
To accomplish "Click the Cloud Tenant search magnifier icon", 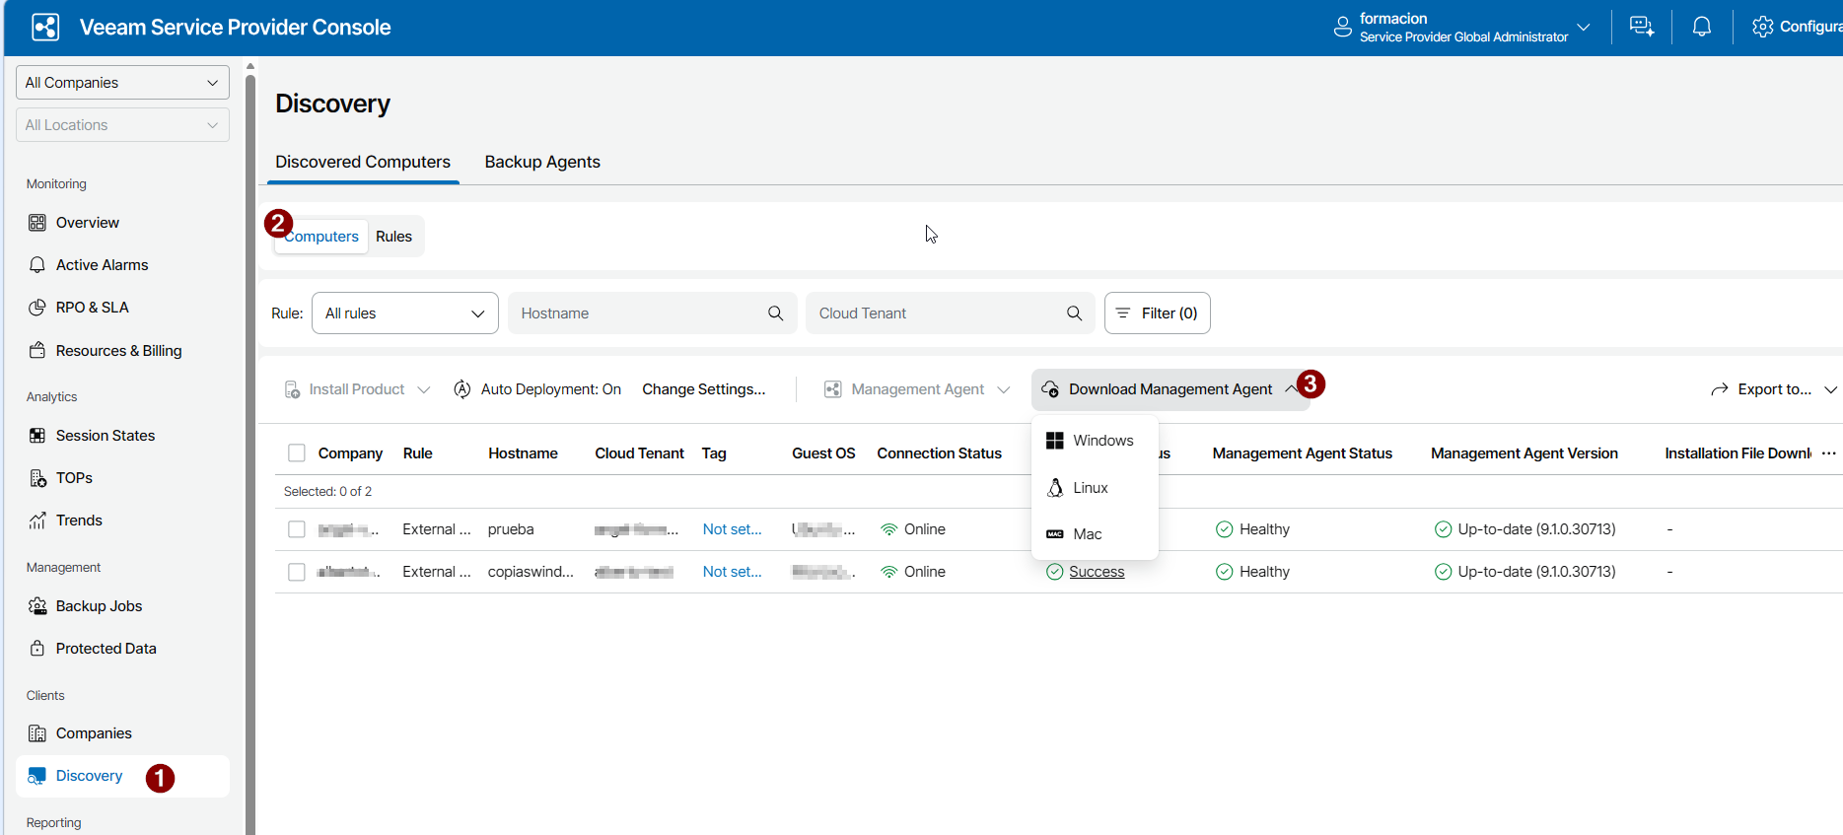I will coord(1075,313).
